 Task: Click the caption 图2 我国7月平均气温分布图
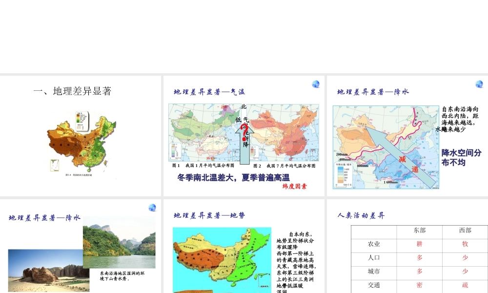285,166
